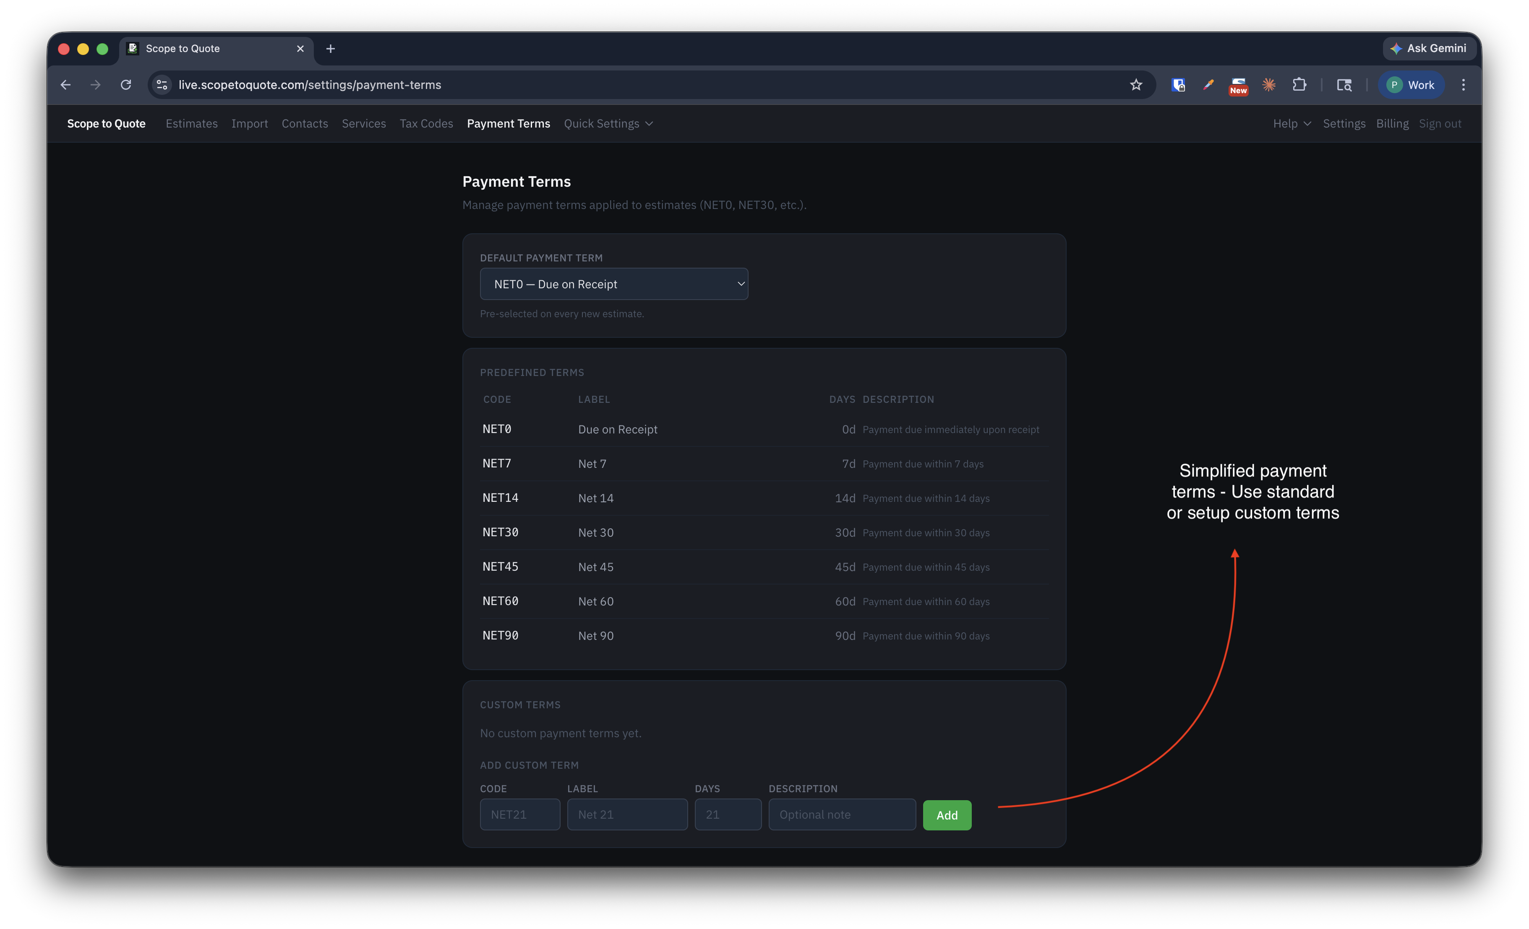The image size is (1529, 929).
Task: Open a new browser tab
Action: point(331,48)
